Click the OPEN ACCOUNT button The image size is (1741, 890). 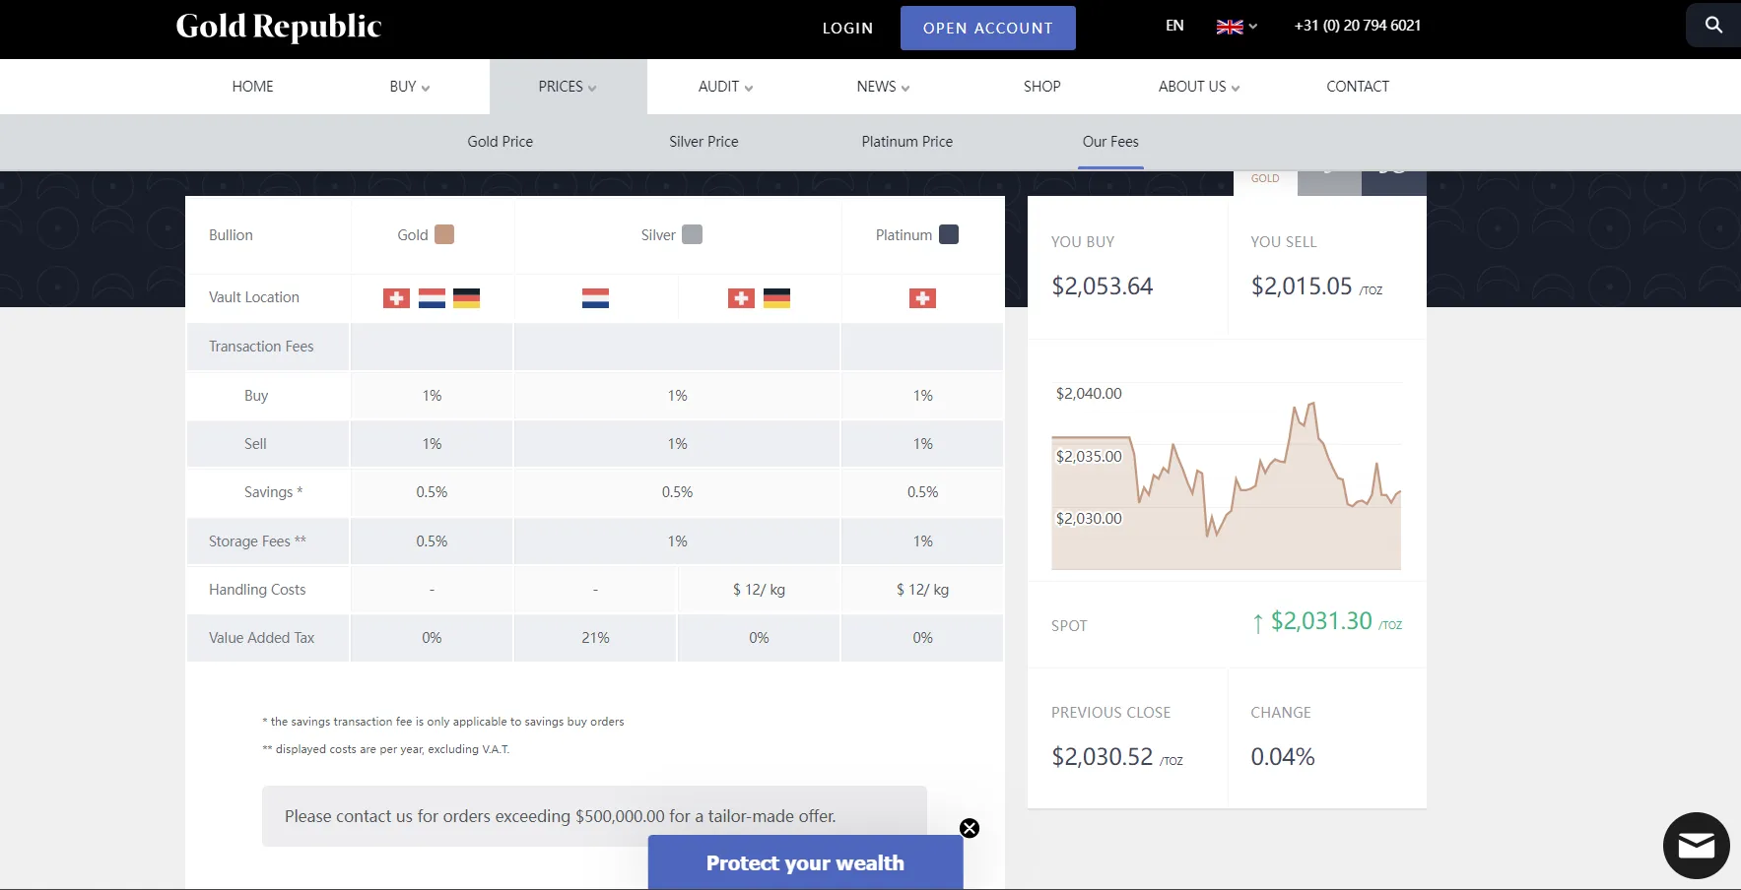[988, 29]
